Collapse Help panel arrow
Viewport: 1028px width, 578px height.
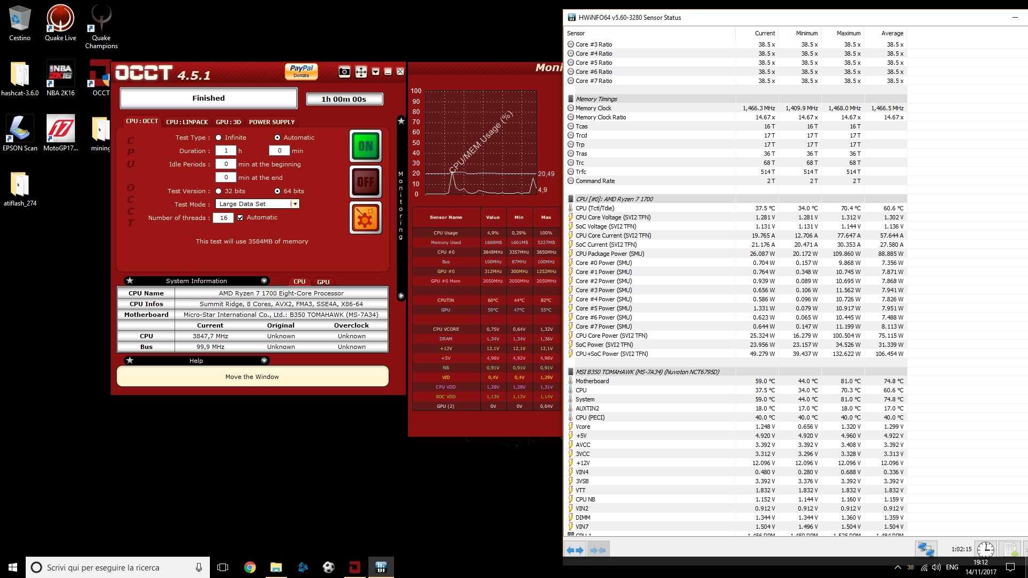[264, 360]
